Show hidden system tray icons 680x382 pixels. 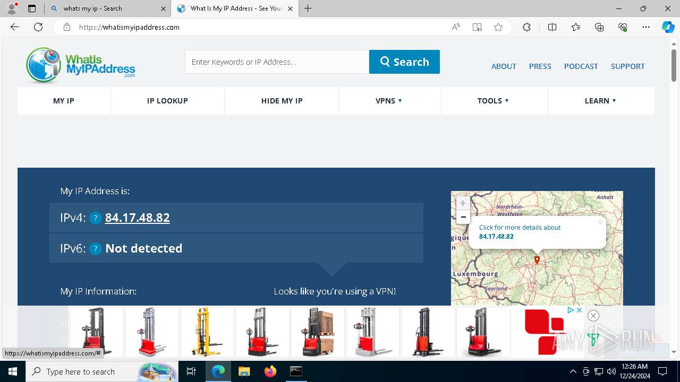point(573,371)
